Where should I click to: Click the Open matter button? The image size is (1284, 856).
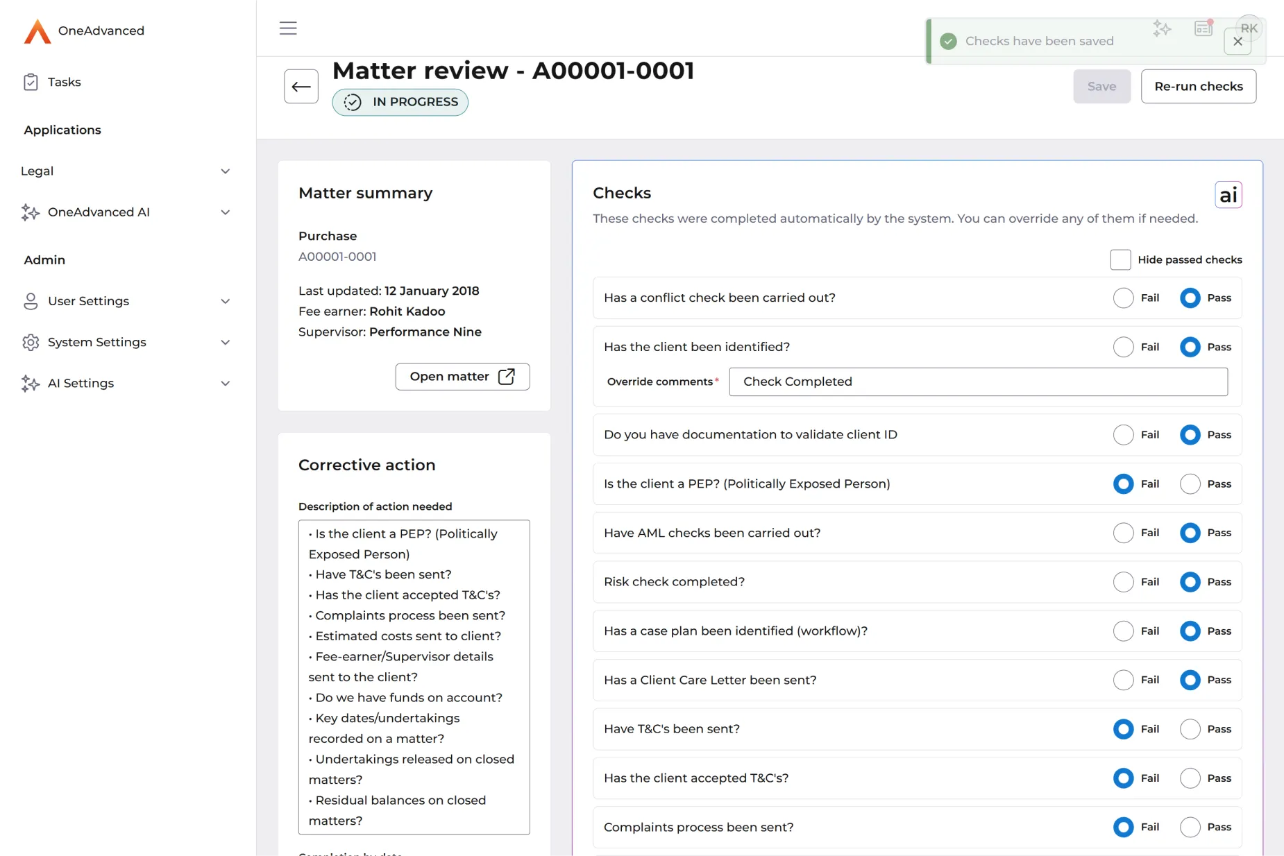[x=462, y=377]
